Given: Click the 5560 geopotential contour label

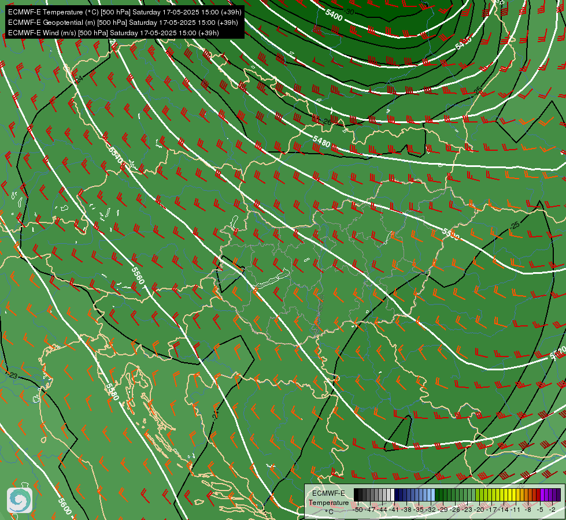Looking at the screenshot, I should point(138,276).
